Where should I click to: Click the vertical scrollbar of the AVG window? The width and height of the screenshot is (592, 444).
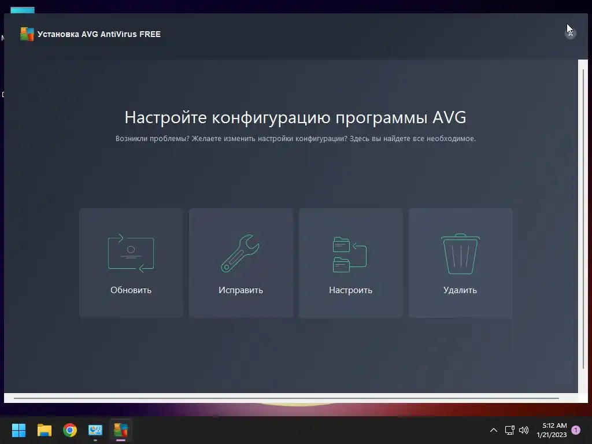point(583,219)
